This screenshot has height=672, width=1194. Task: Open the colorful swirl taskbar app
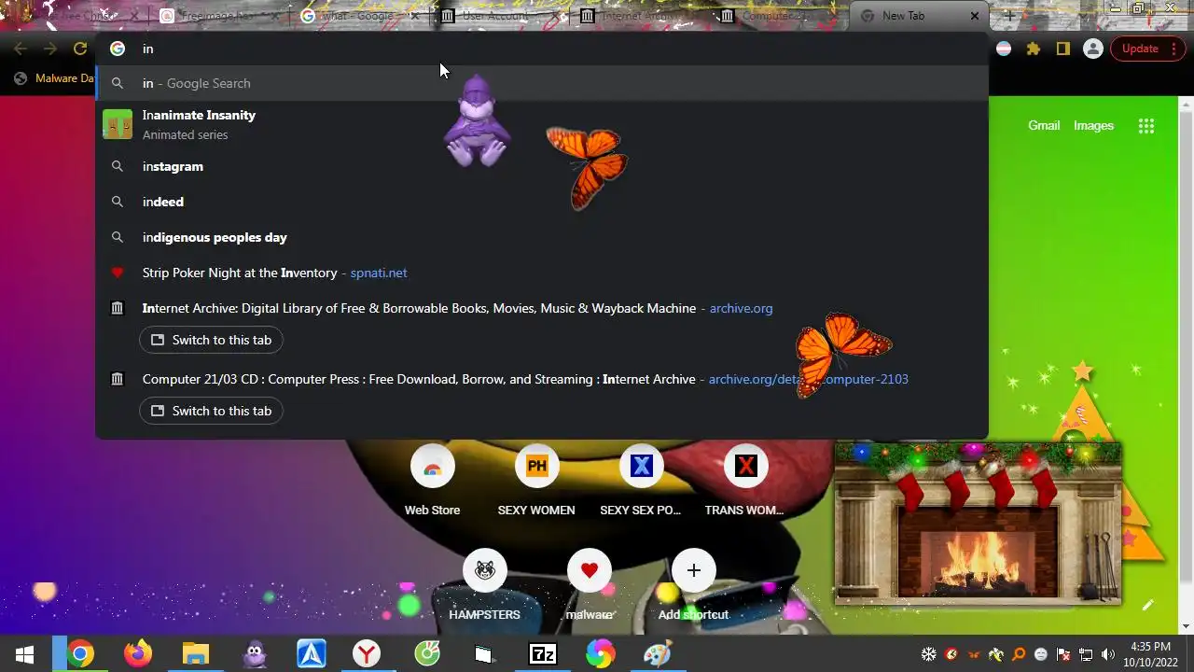[600, 654]
